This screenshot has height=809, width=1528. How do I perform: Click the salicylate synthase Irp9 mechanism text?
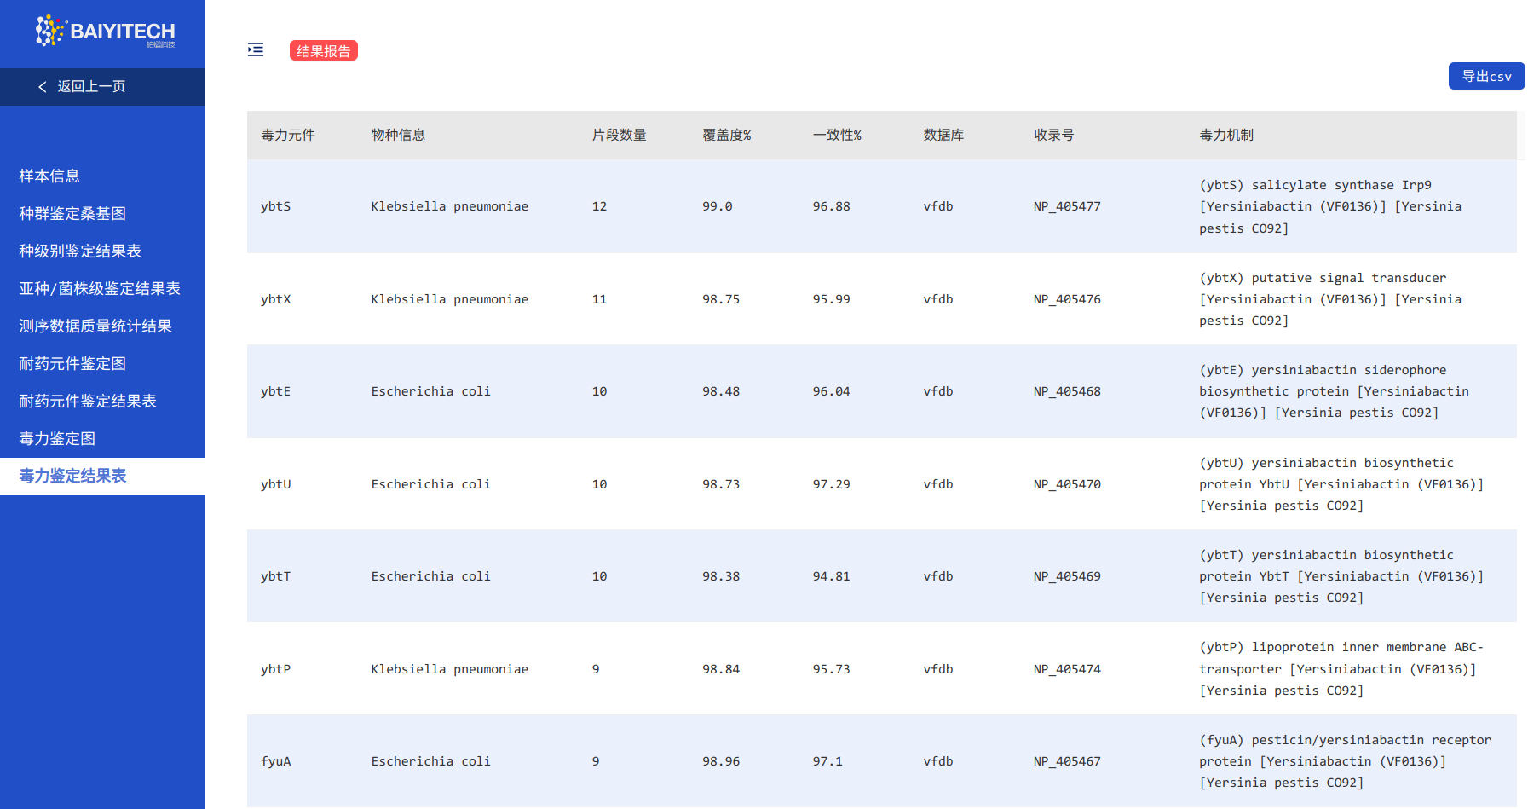pos(1330,206)
